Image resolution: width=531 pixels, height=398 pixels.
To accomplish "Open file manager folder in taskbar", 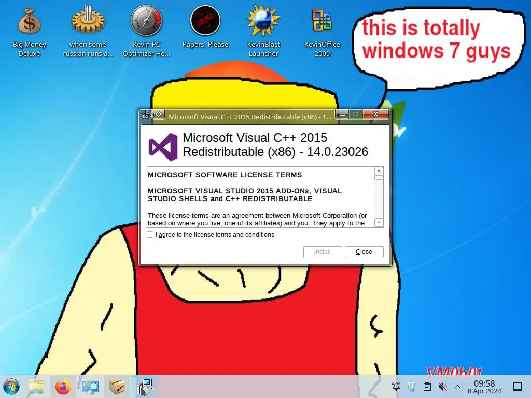I will click(36, 387).
